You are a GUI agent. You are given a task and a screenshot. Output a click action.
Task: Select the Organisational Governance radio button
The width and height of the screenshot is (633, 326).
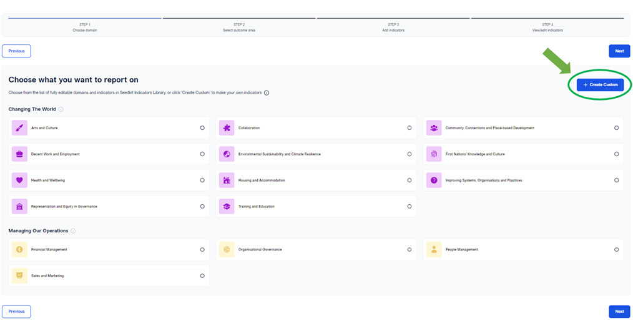[410, 250]
